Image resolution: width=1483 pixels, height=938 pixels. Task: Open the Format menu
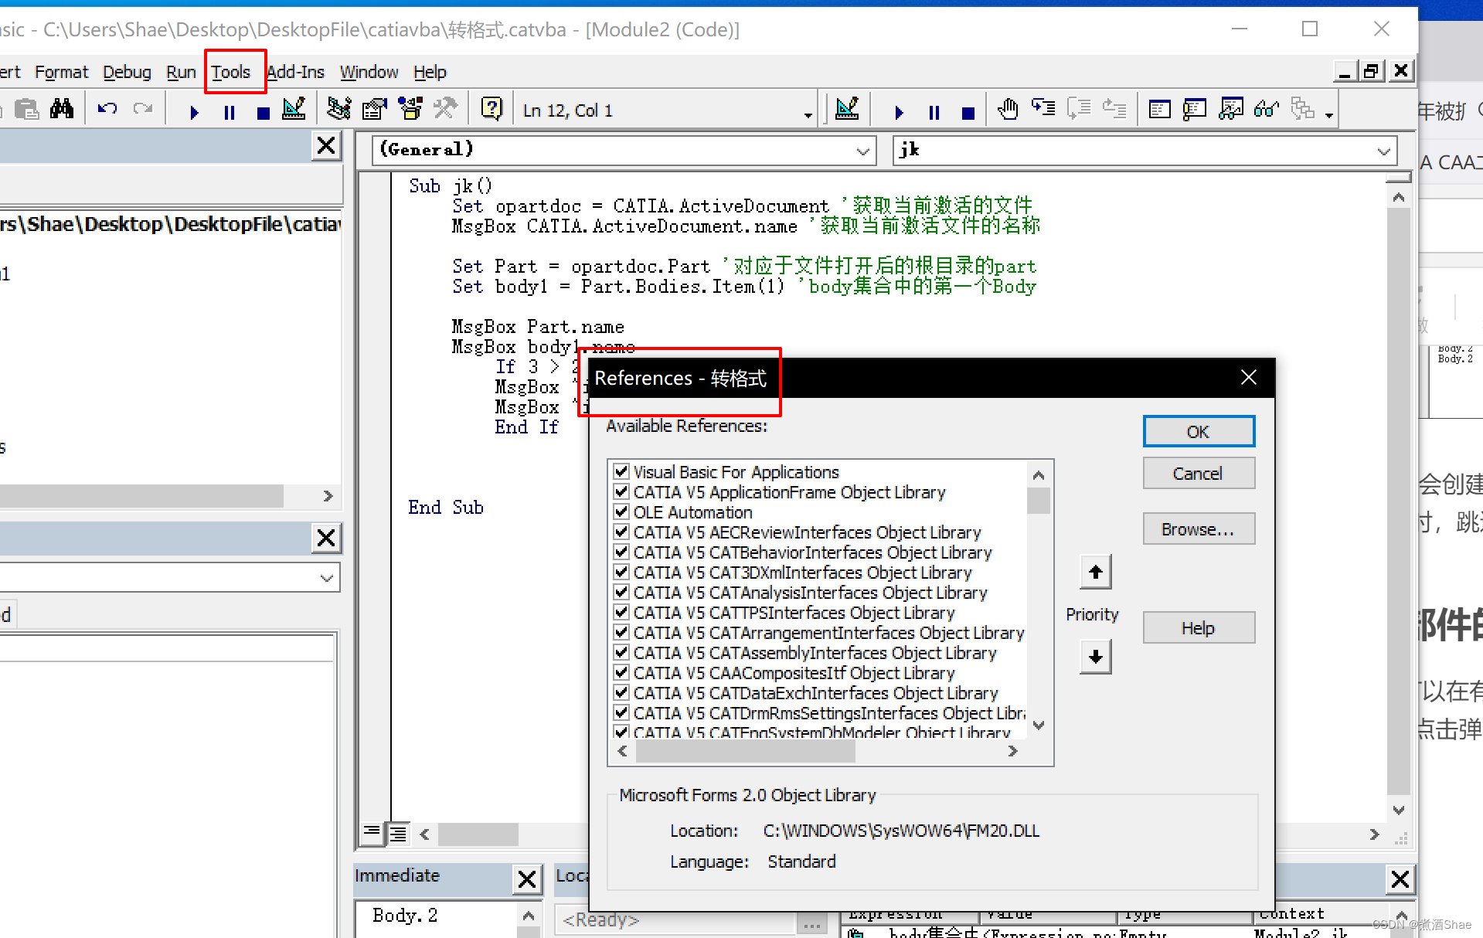point(62,72)
